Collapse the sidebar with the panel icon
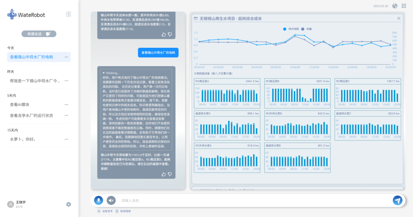Image resolution: width=413 pixels, height=217 pixels. tap(68, 14)
